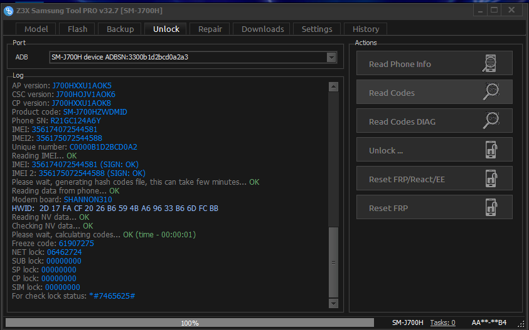Screen dimensions: 529x330
Task: Click the Reset FRP/React/EE button label
Action: pos(407,180)
